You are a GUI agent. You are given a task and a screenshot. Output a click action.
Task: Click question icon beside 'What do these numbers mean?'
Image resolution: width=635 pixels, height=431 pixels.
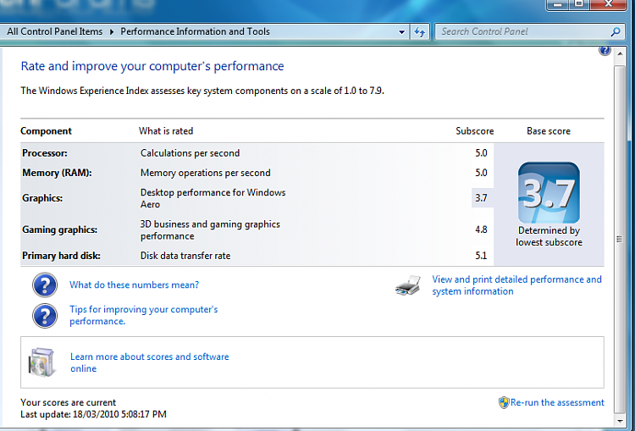(x=45, y=285)
